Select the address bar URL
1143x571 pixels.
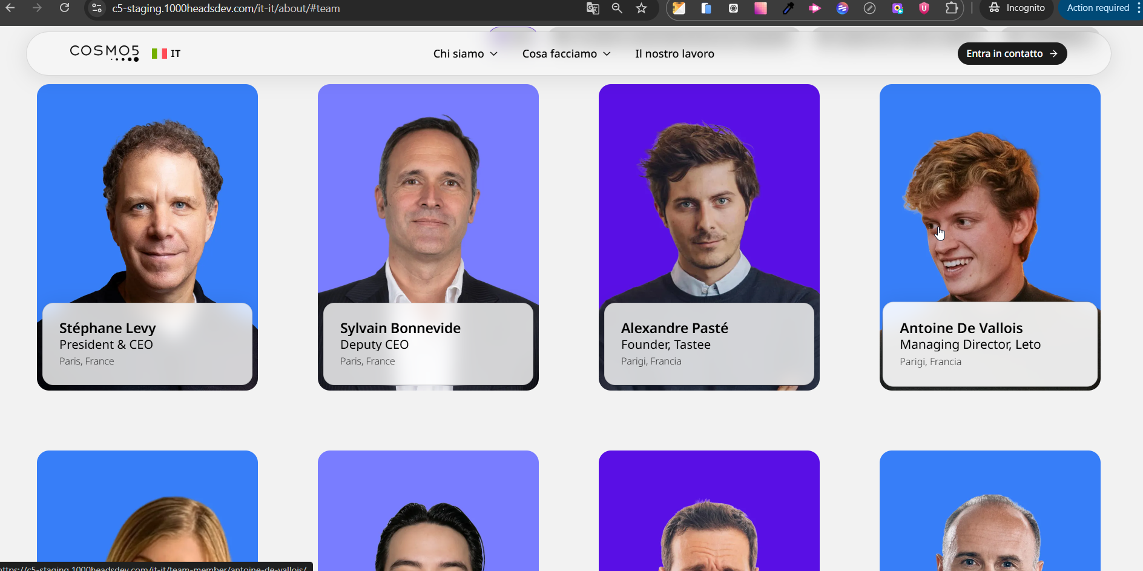[226, 8]
